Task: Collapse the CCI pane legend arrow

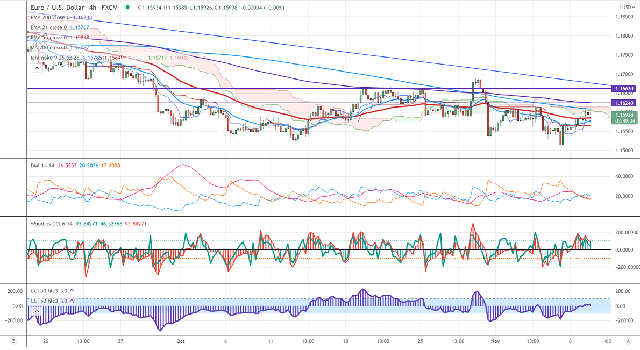Action: pos(37,311)
